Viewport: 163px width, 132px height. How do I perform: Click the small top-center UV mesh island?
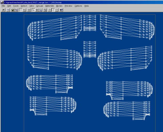pos(90,23)
